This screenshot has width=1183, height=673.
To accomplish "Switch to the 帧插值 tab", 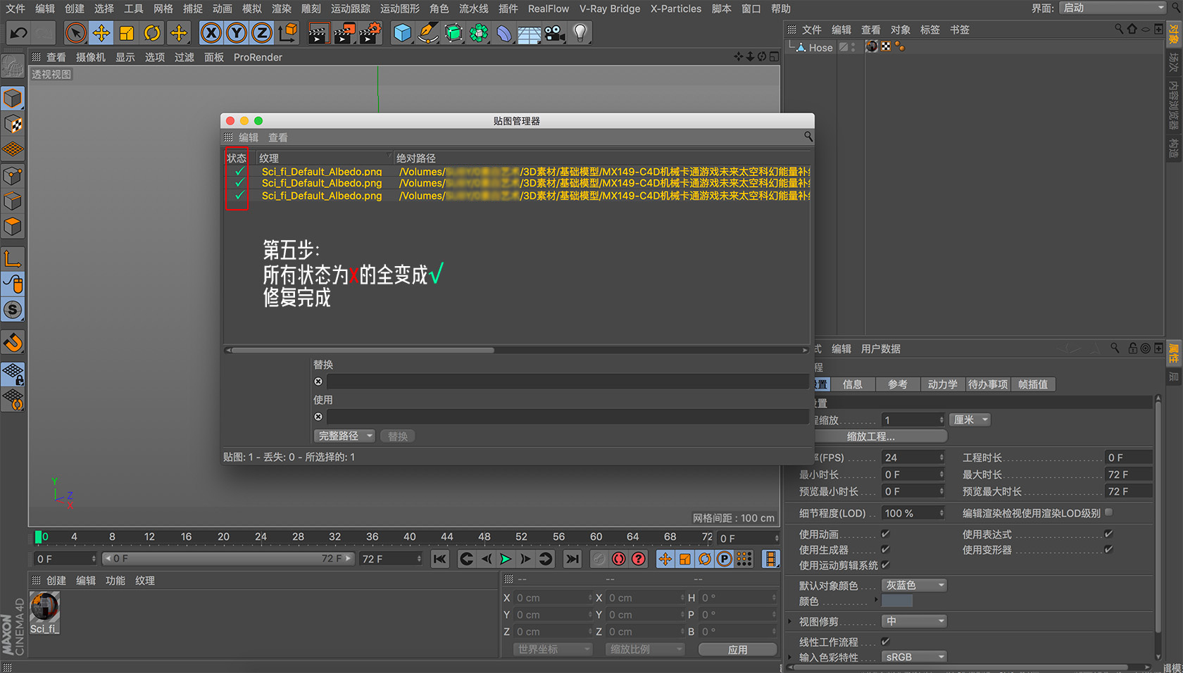I will (1033, 384).
